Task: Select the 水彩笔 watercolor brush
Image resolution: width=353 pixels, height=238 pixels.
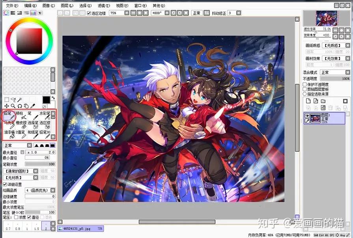Action: (x=45, y=115)
